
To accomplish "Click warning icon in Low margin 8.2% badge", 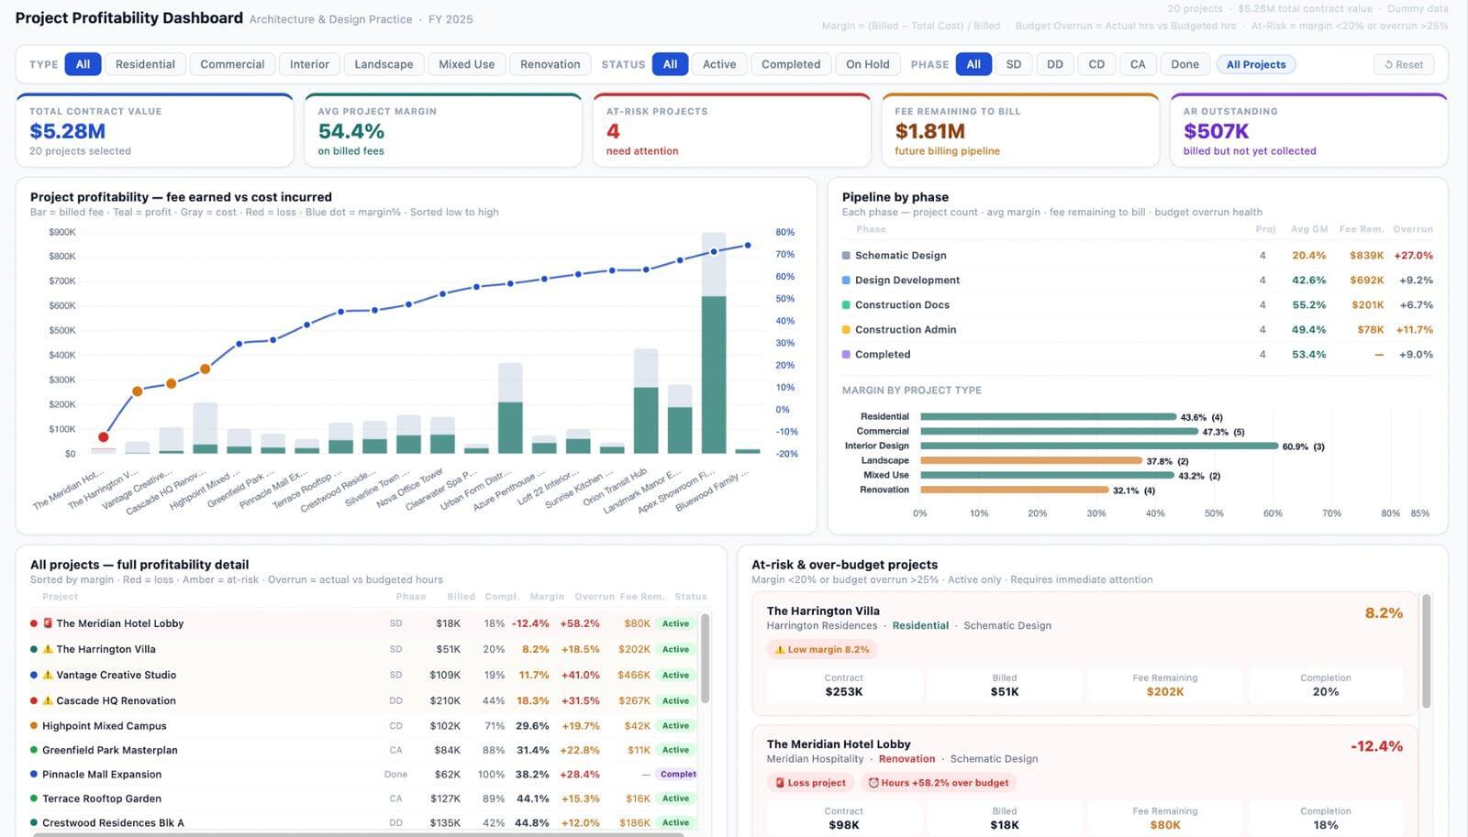I will coord(780,649).
